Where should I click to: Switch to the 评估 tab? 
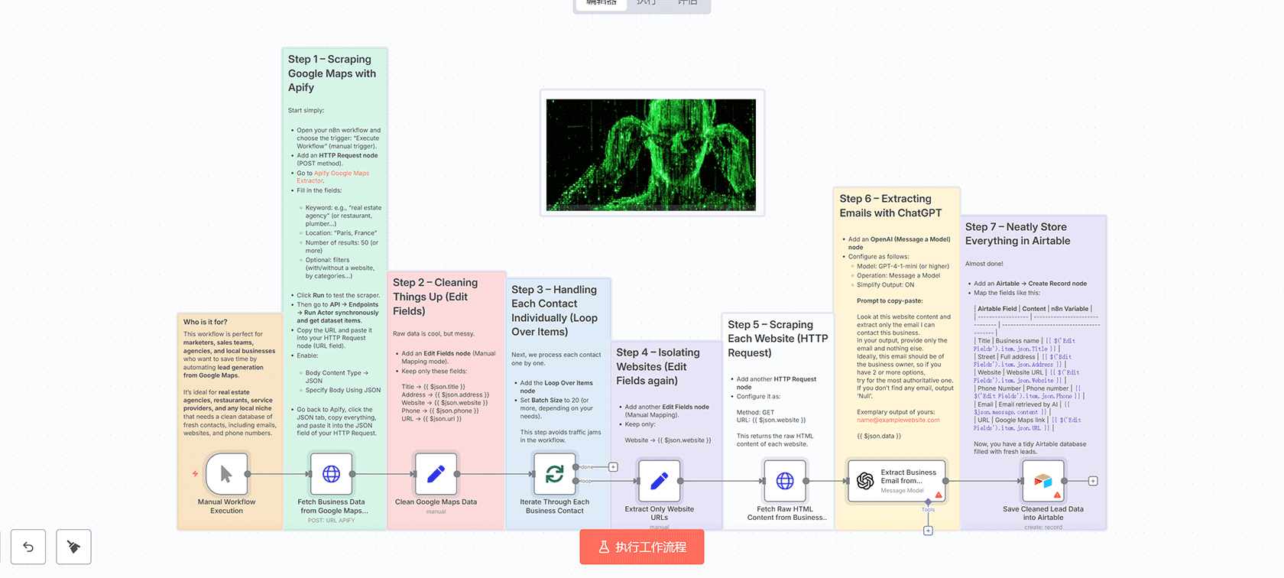687,3
